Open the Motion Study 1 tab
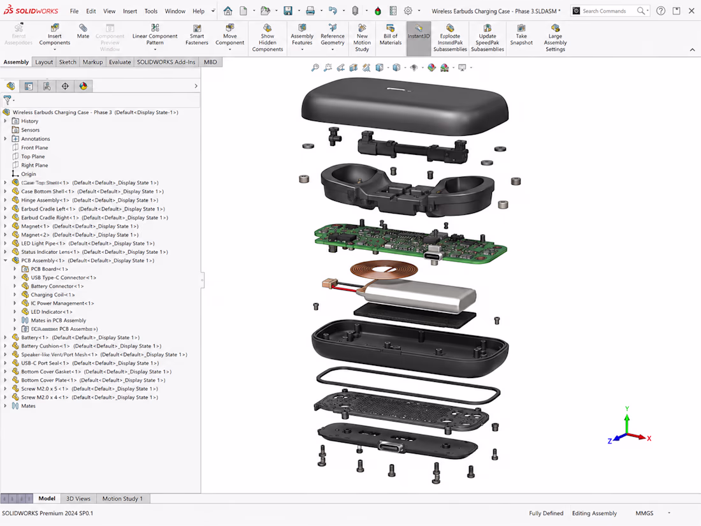The width and height of the screenshot is (701, 526). 122,499
